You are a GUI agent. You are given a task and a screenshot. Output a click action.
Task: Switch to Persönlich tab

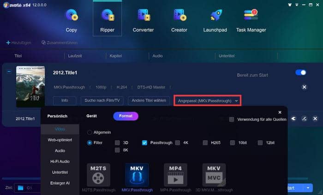point(57,116)
